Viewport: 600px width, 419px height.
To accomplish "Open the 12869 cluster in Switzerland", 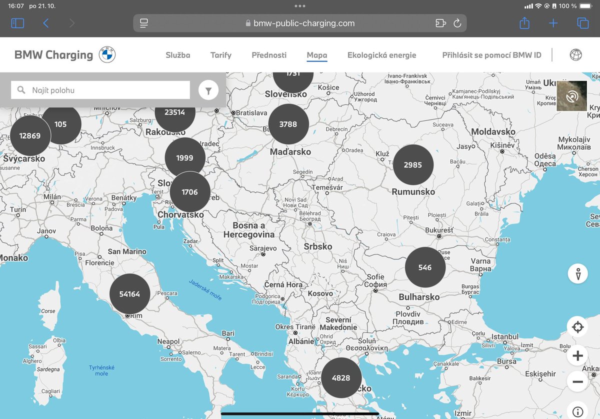I will coord(30,135).
